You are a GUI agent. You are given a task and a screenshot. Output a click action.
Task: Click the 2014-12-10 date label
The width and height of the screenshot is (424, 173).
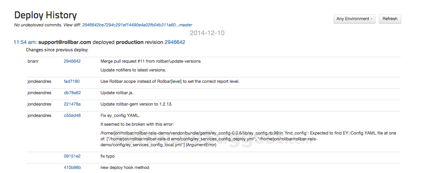point(207,33)
